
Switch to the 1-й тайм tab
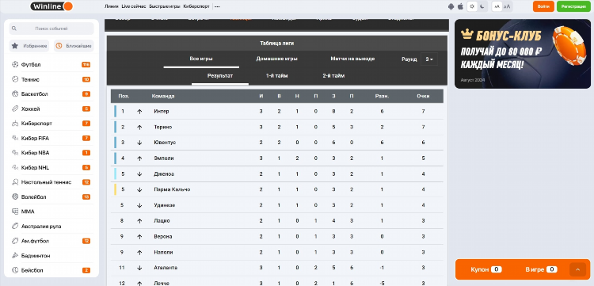[x=277, y=76]
